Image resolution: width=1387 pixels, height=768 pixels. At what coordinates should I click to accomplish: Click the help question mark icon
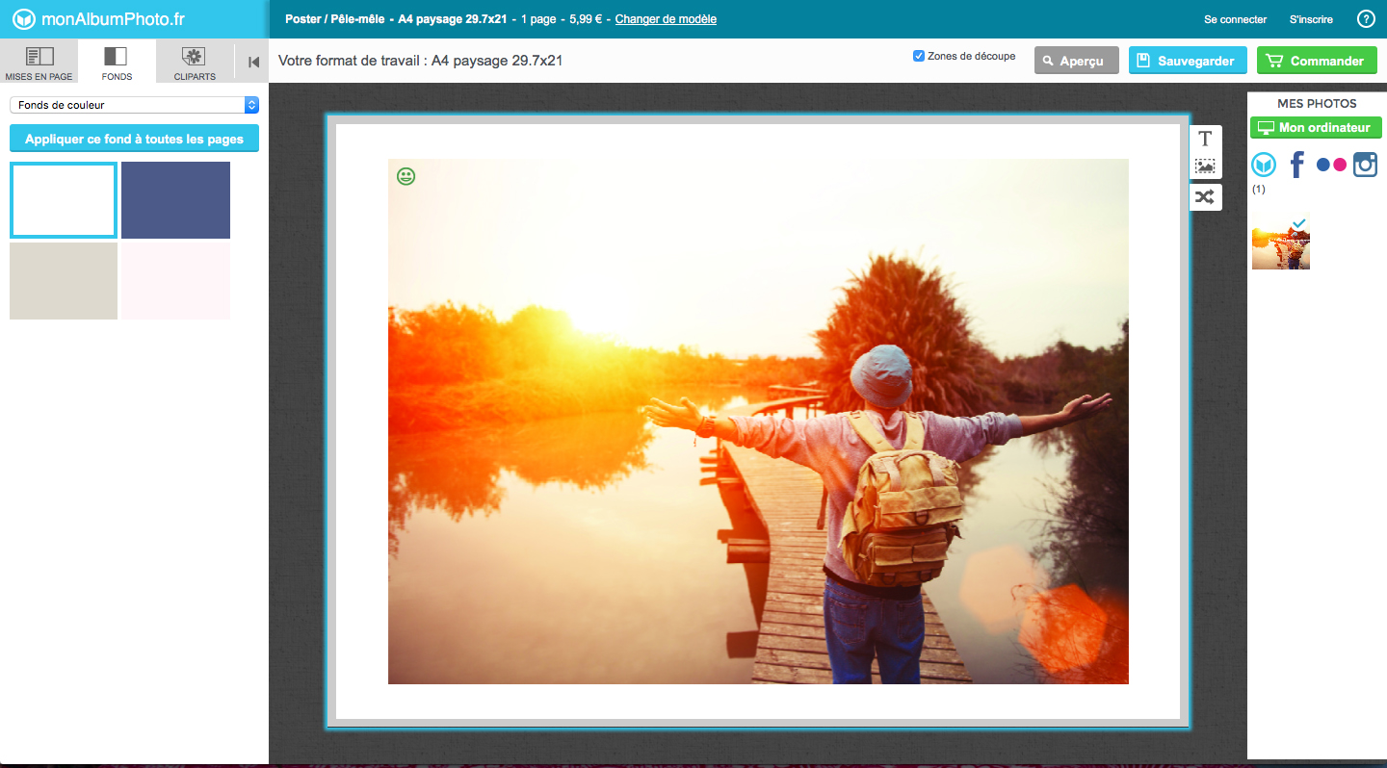click(1365, 19)
